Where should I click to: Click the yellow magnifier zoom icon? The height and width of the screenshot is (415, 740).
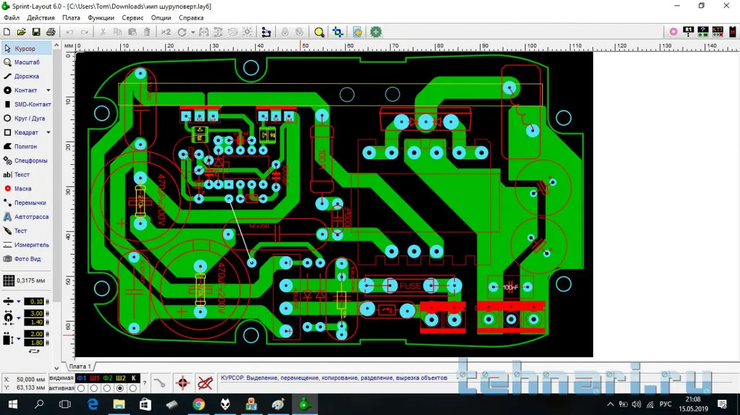[x=319, y=32]
